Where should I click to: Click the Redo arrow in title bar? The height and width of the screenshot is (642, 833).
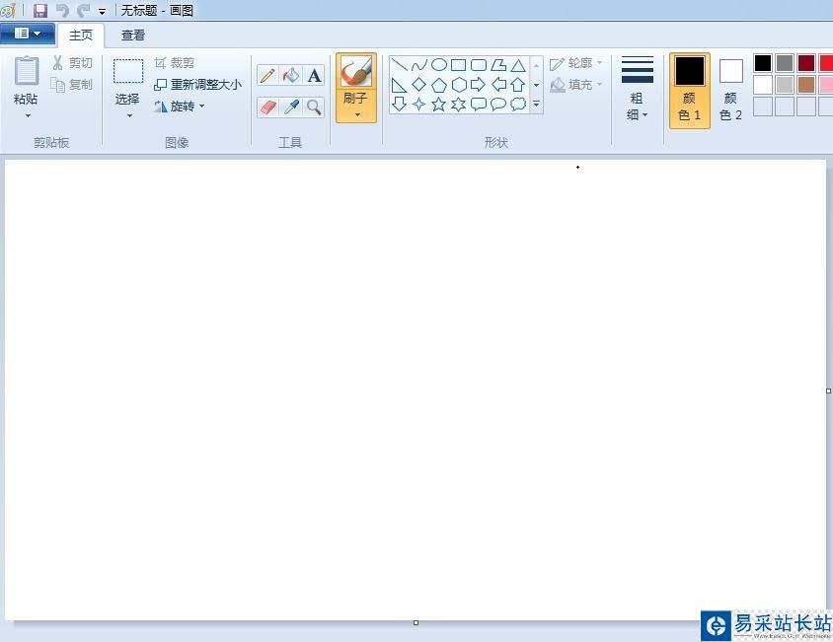(x=84, y=10)
